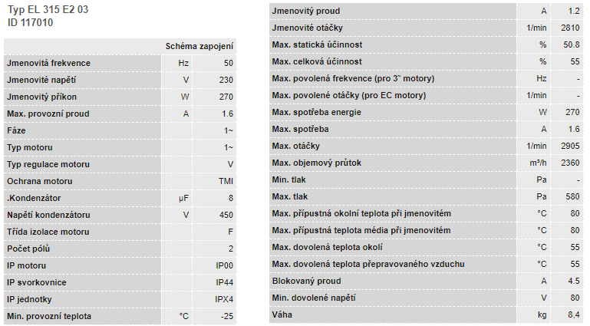Click the TMI value cell
Image resolution: width=590 pixels, height=326 pixels.
[226, 181]
